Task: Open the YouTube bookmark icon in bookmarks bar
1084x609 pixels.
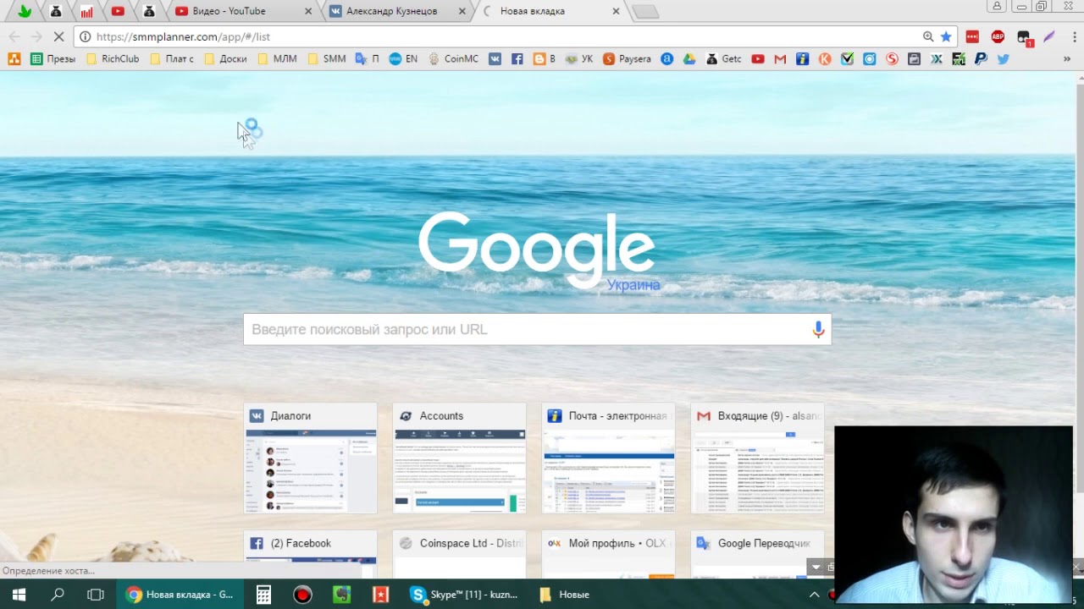Action: [x=758, y=58]
